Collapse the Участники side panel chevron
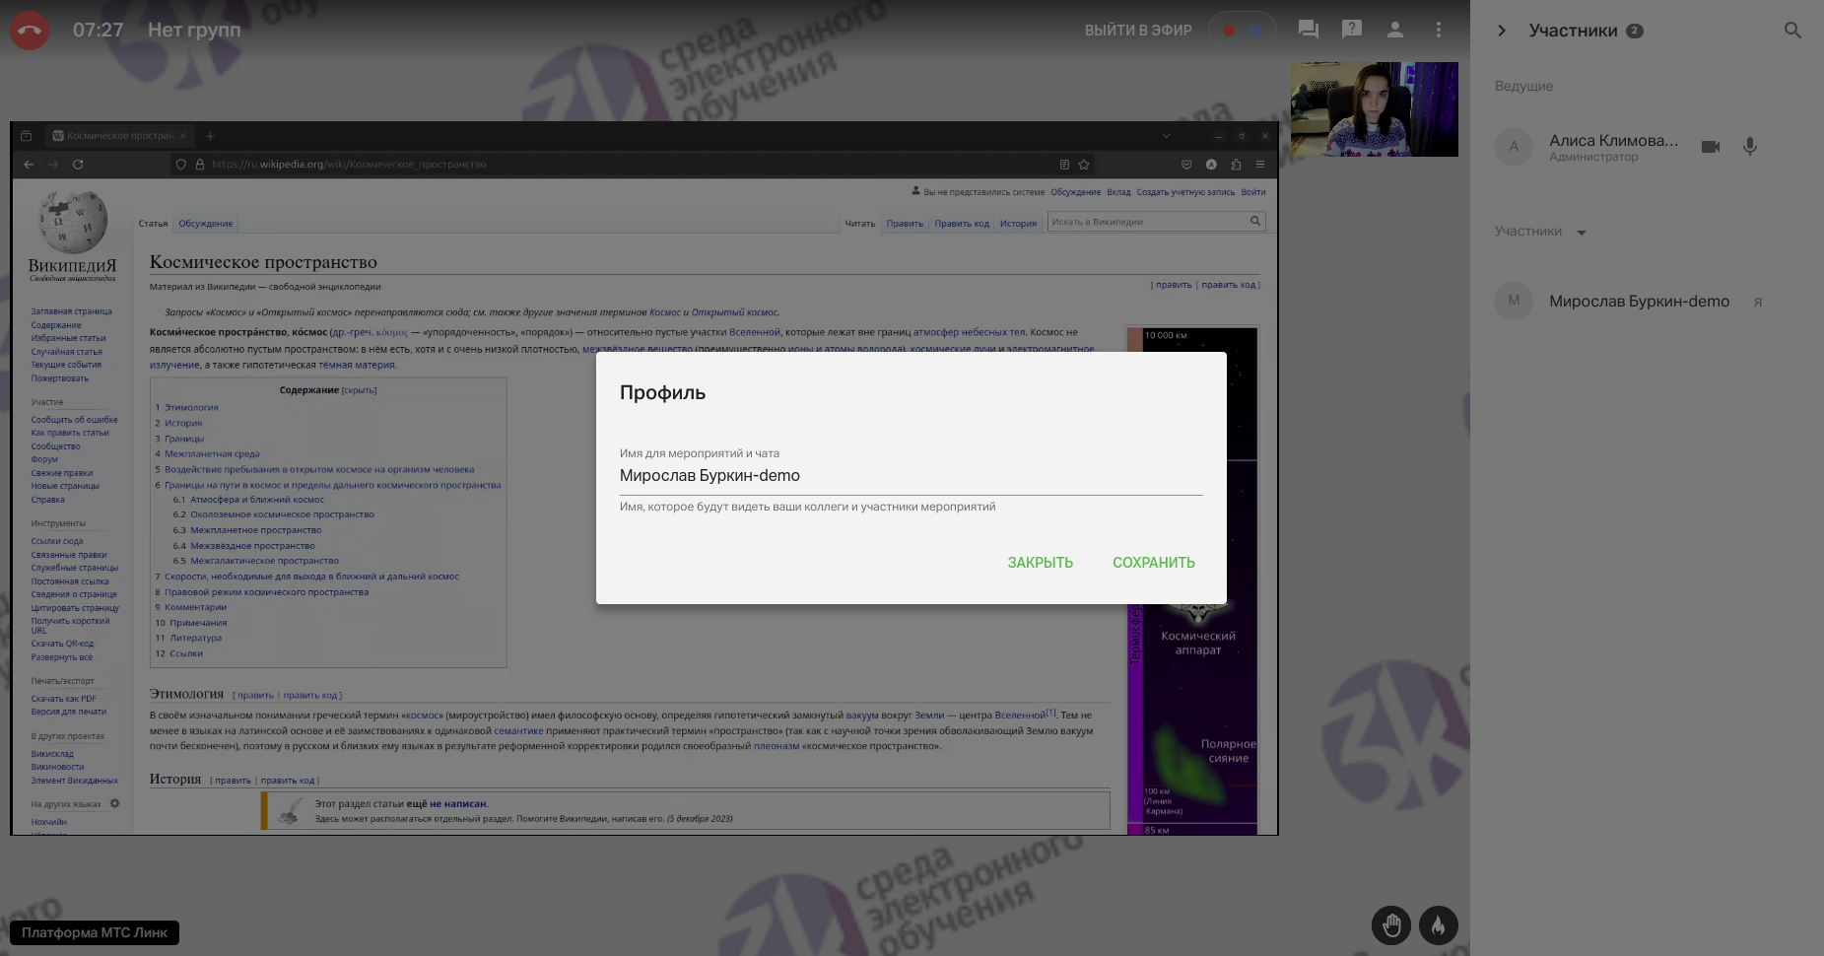Viewport: 1824px width, 956px height. 1501,31
